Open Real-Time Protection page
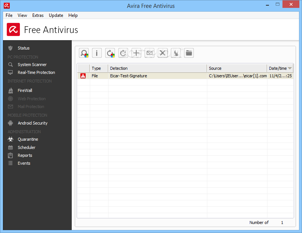302x233 pixels. coord(36,72)
